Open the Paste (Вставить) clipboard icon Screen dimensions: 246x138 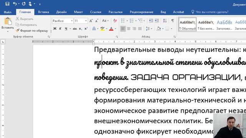pyautogui.click(x=8, y=21)
